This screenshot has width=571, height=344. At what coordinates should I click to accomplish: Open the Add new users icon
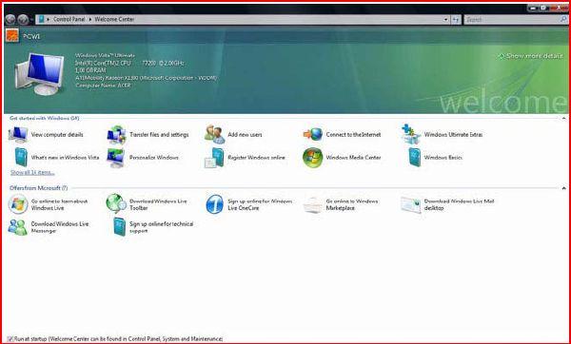point(215,134)
